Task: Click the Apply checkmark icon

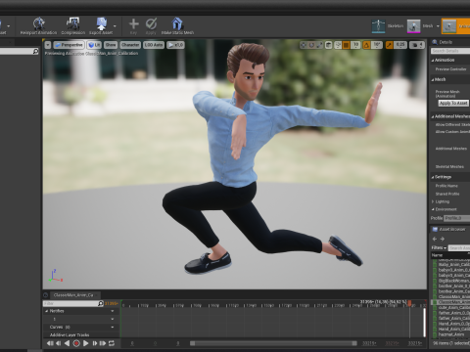Action: 151,23
